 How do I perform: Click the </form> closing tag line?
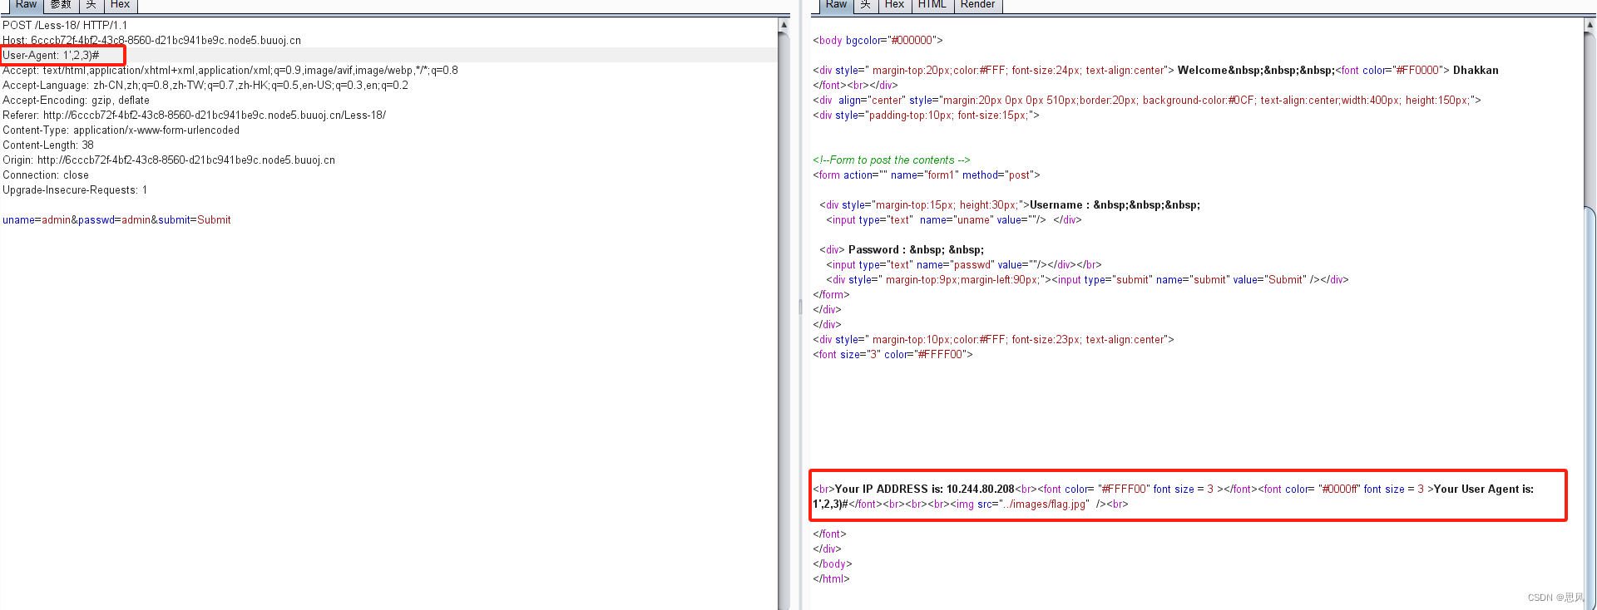(x=831, y=295)
